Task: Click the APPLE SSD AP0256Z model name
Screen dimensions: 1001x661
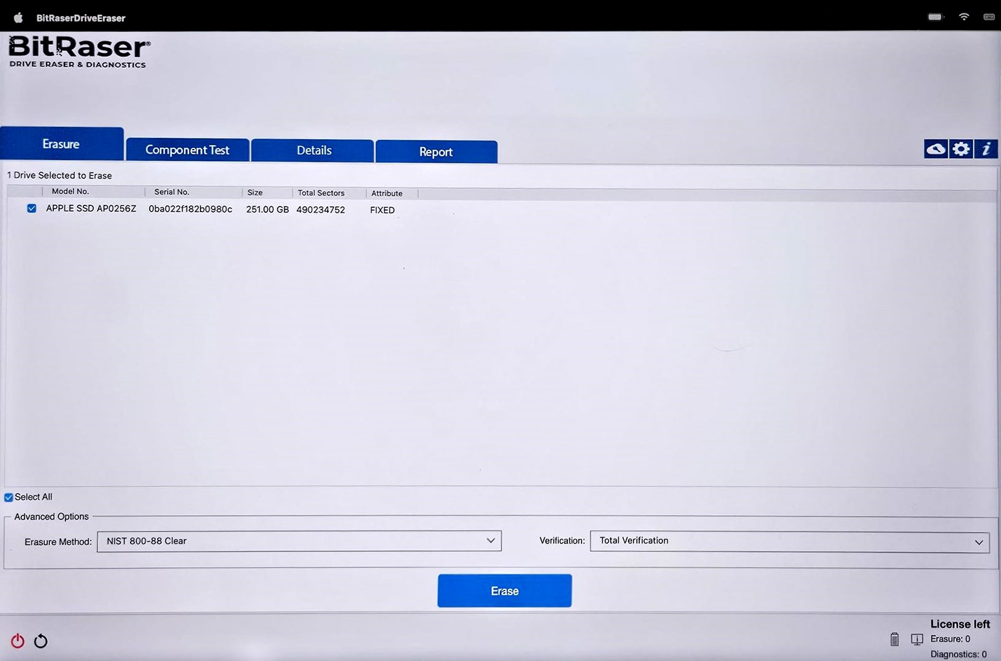Action: pos(91,208)
